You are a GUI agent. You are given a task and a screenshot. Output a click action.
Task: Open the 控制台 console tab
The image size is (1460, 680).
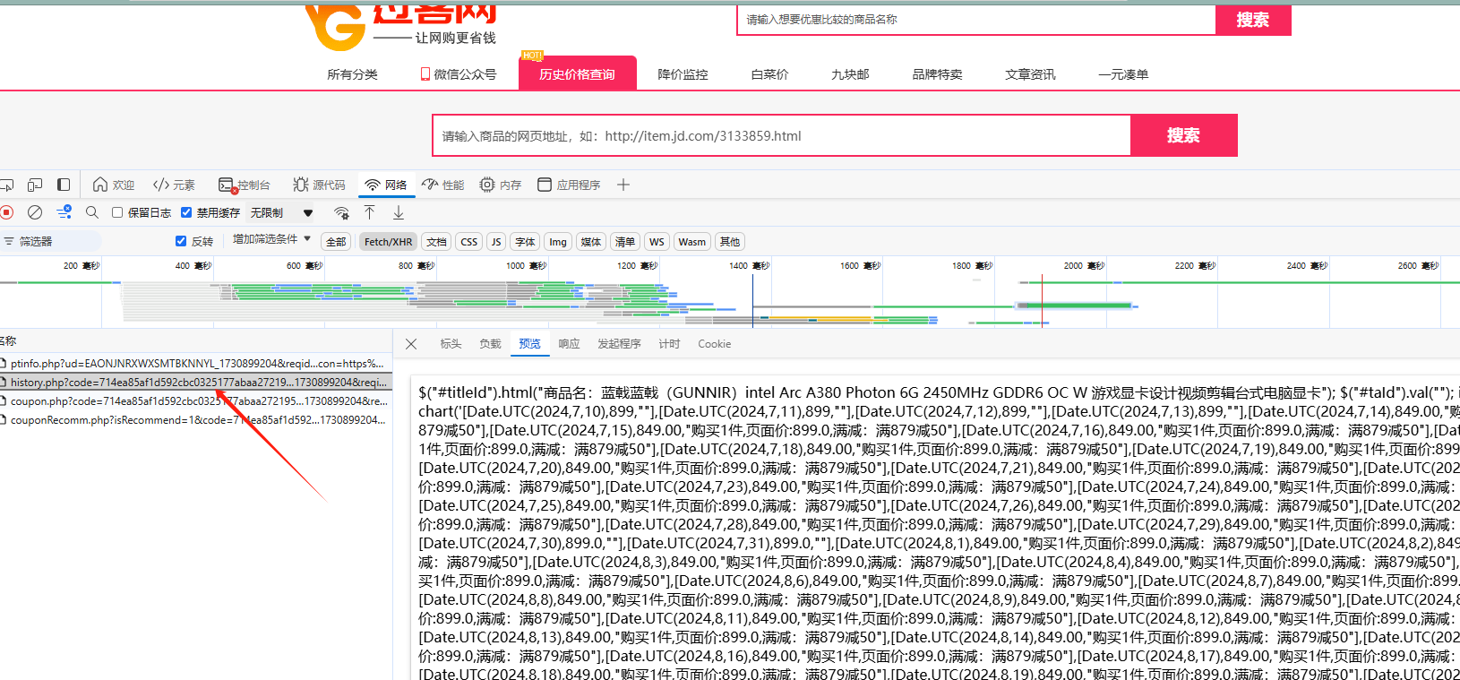(245, 185)
